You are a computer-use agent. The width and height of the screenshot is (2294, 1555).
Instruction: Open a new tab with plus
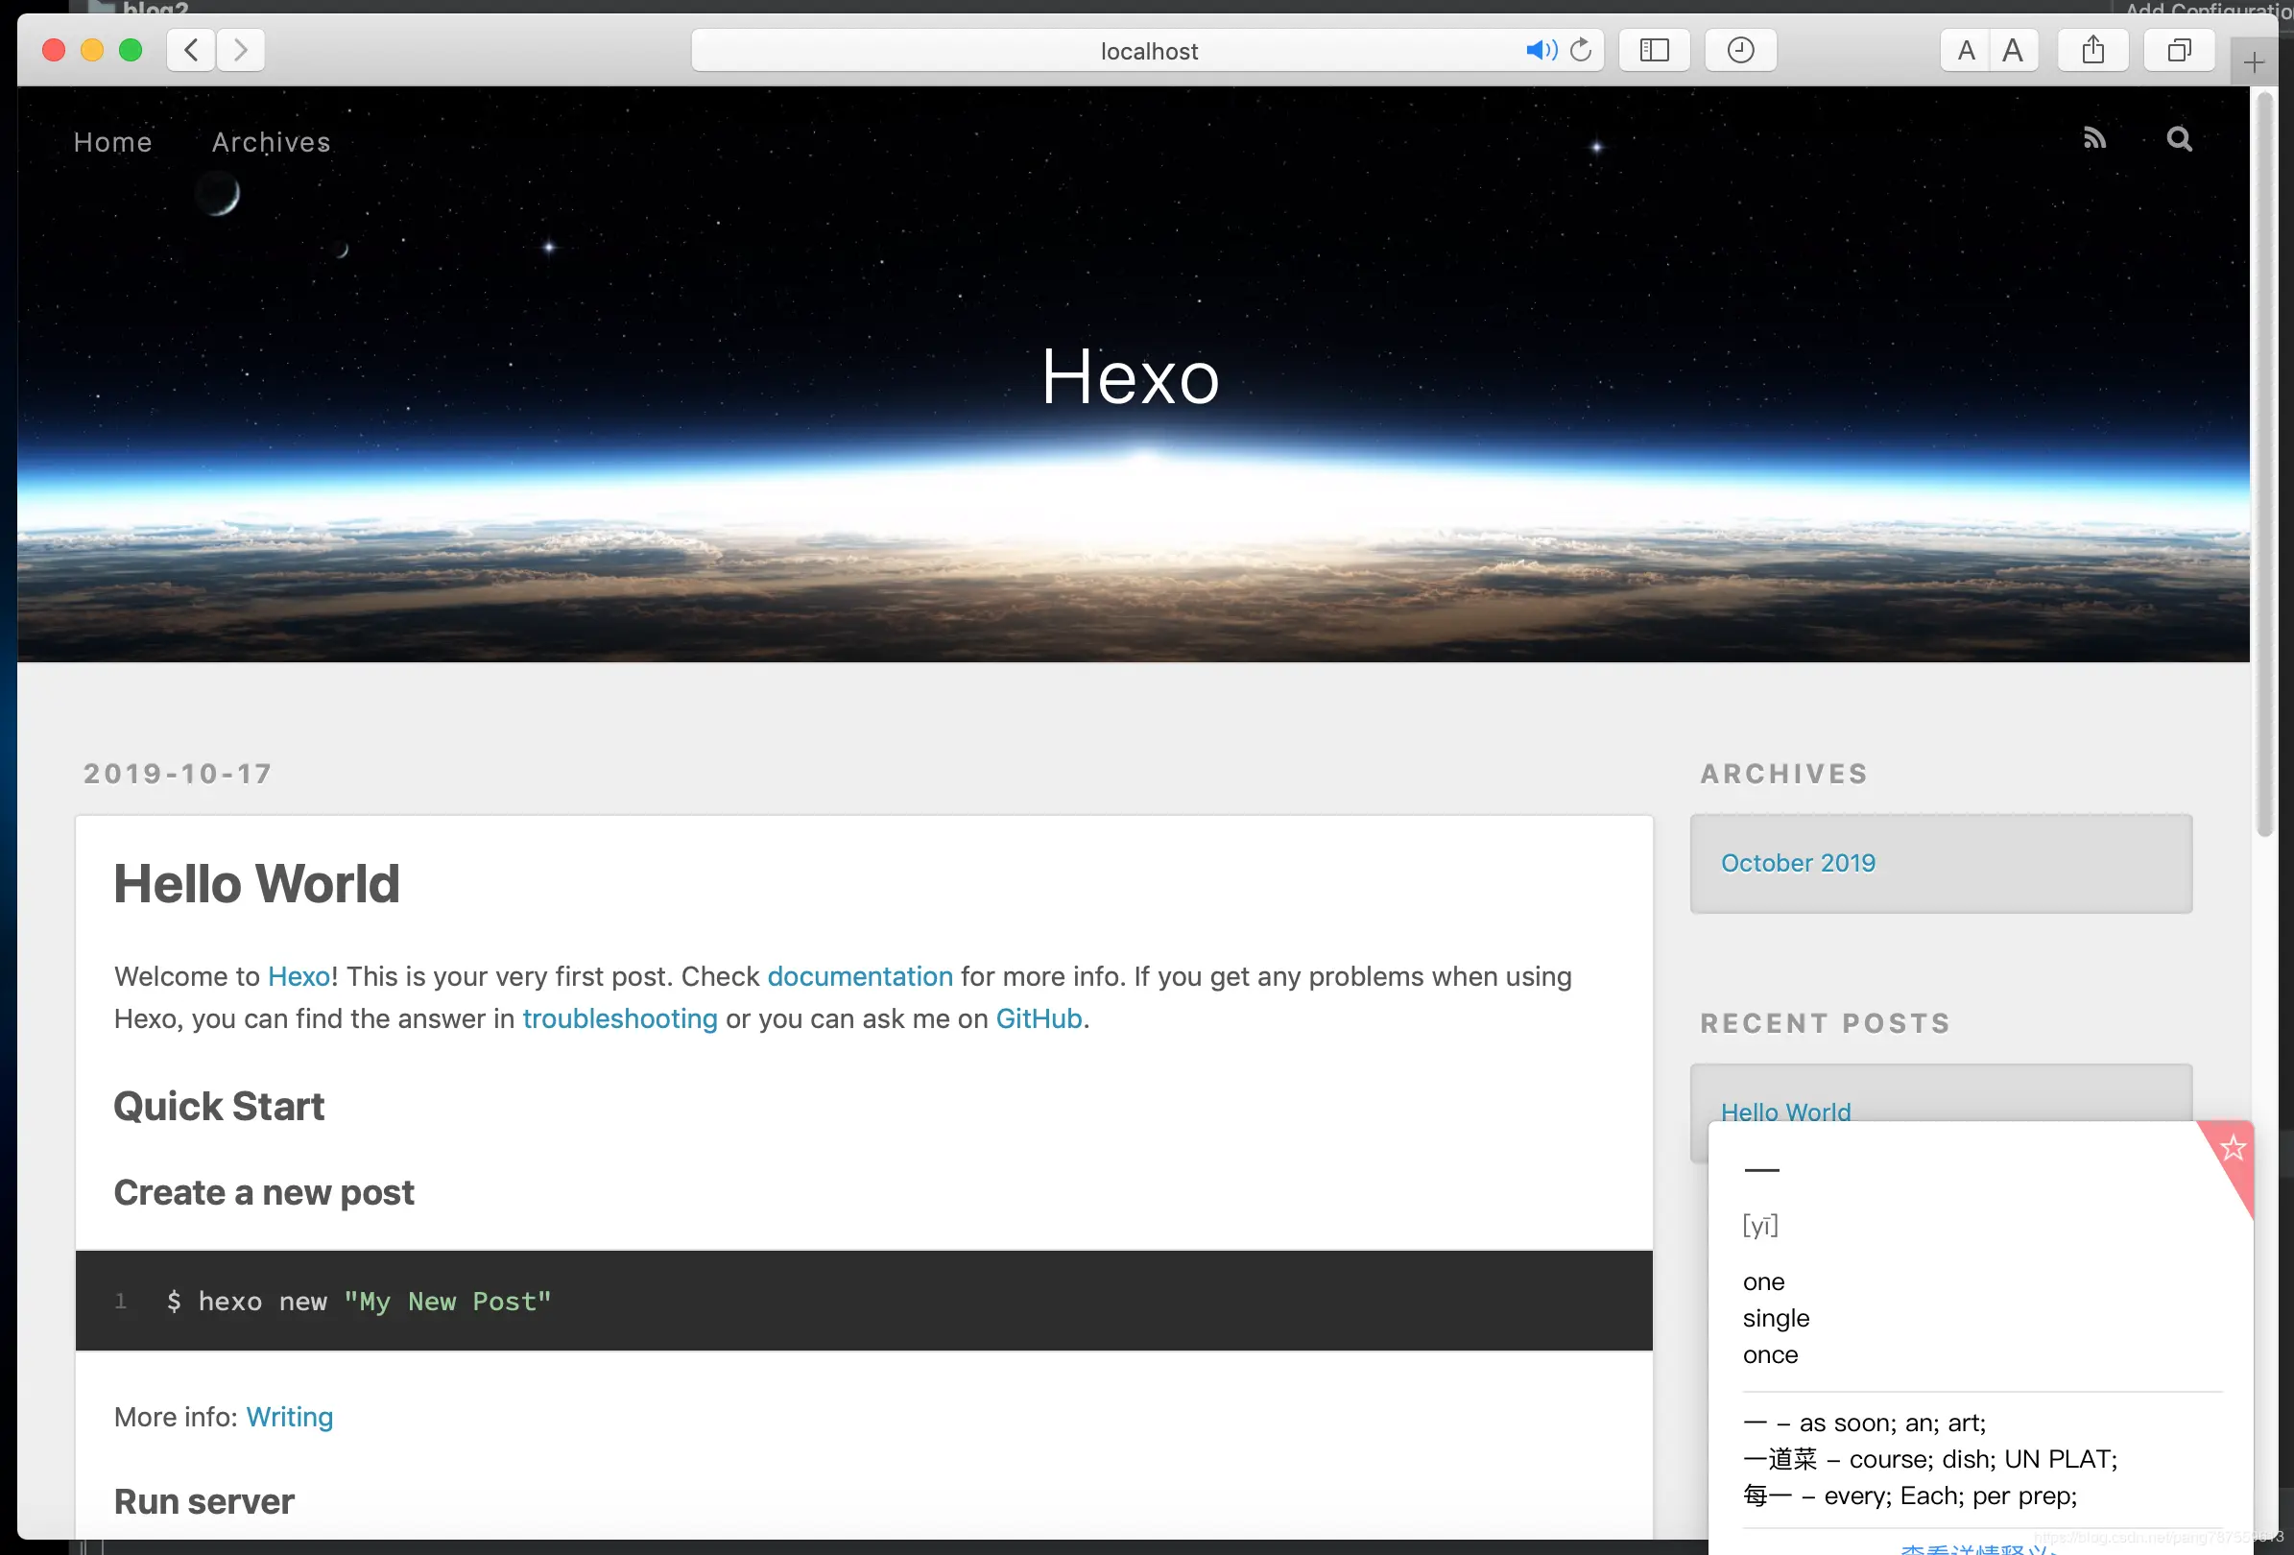(2254, 64)
